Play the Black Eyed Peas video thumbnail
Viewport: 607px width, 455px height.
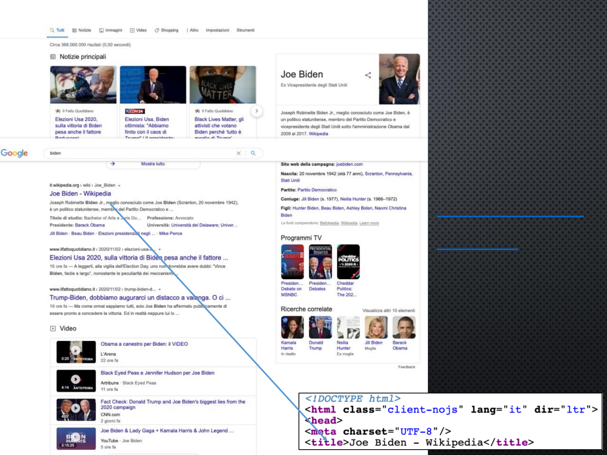tap(76, 380)
